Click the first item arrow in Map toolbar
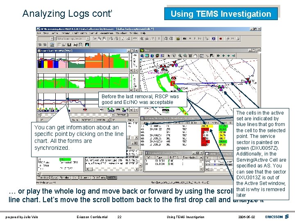Viewport: 295px width, 221px height. 218,56
